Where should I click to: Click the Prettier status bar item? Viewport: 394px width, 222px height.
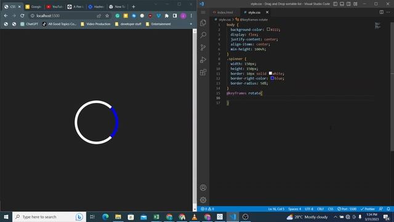(368, 209)
